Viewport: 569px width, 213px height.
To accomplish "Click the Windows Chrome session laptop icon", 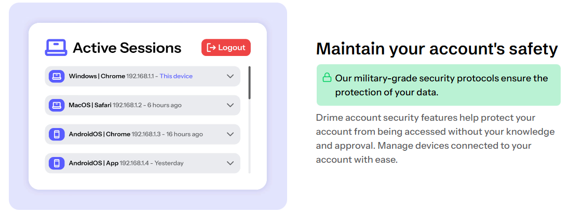I will 57,76.
